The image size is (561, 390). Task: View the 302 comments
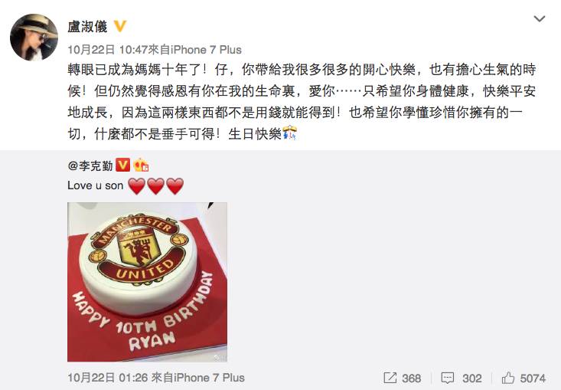tap(471, 379)
